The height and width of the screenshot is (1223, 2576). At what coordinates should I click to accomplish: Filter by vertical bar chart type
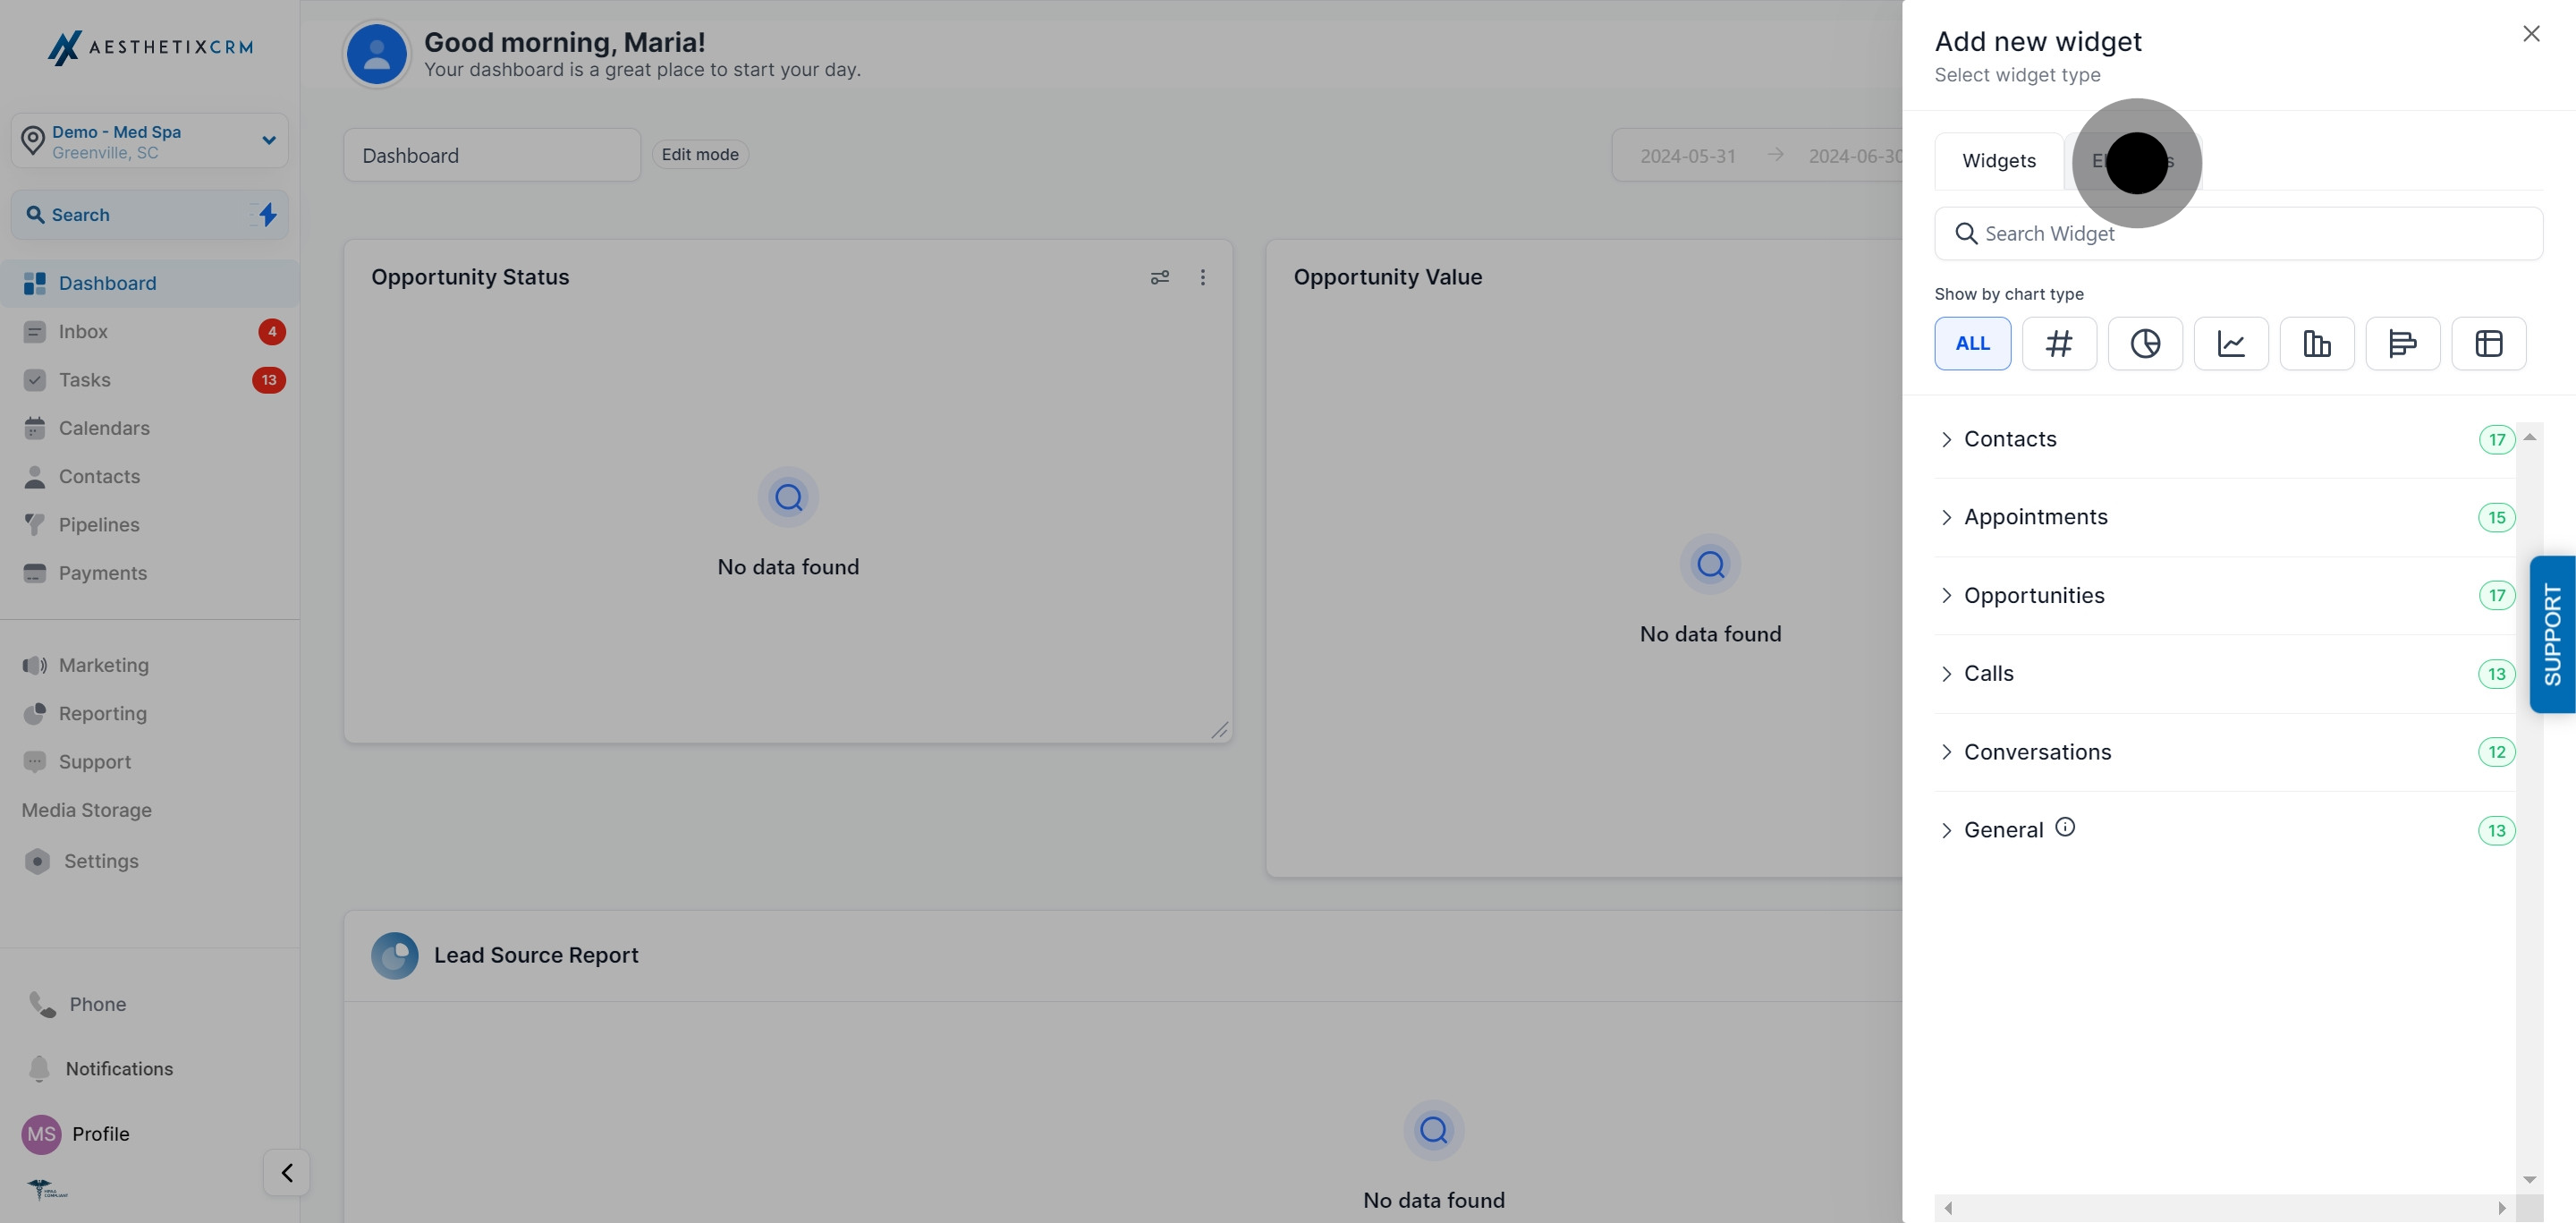(x=2317, y=343)
